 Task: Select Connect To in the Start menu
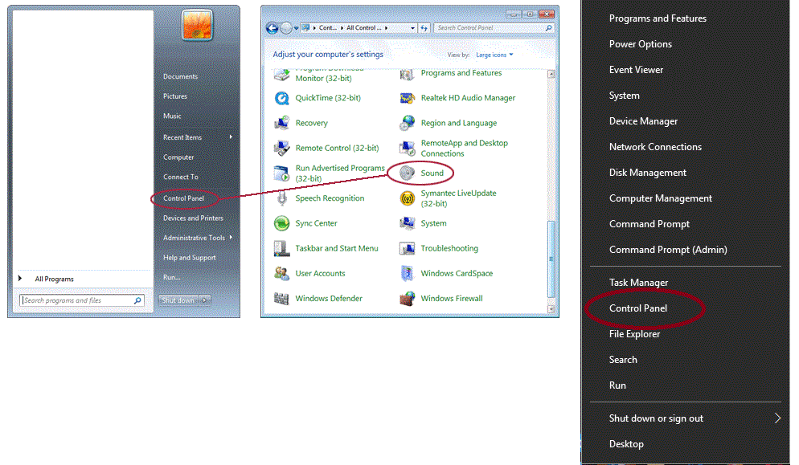[x=181, y=177]
